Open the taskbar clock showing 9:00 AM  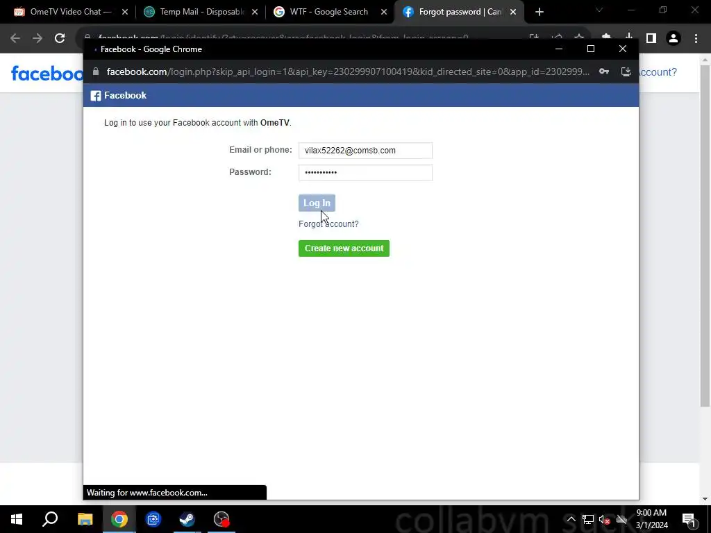651,519
